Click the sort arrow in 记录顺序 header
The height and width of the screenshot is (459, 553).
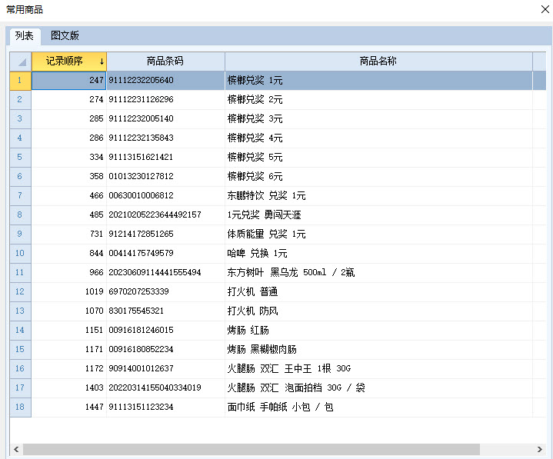[102, 62]
